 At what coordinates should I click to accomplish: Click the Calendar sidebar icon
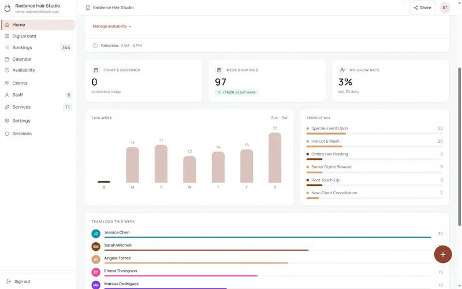tap(7, 59)
